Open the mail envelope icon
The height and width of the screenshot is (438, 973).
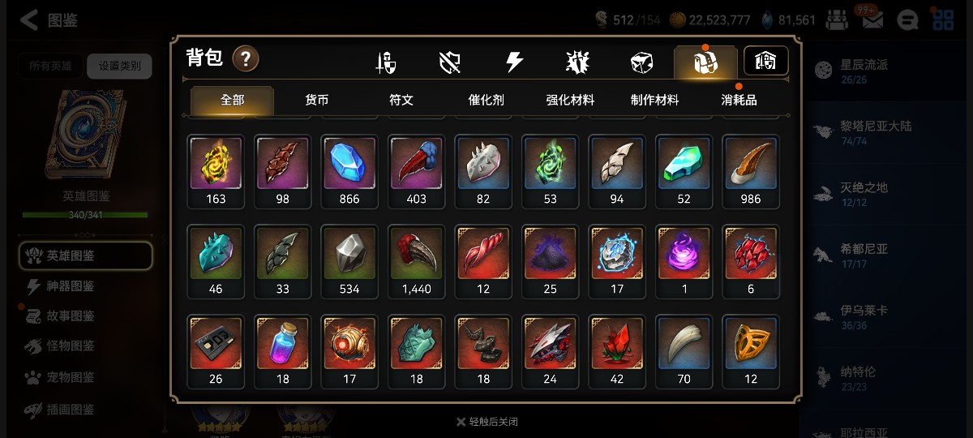[872, 19]
